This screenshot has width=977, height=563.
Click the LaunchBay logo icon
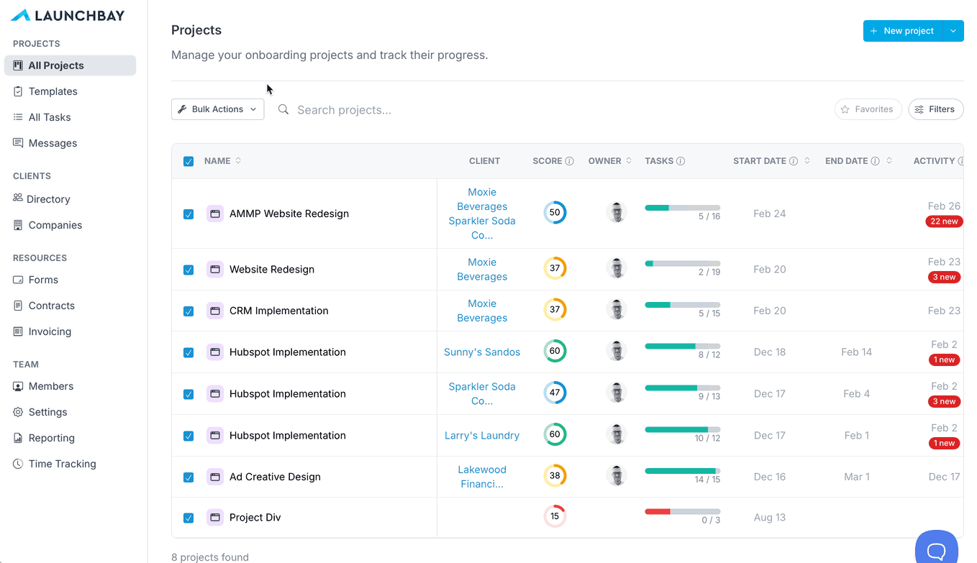[20, 15]
